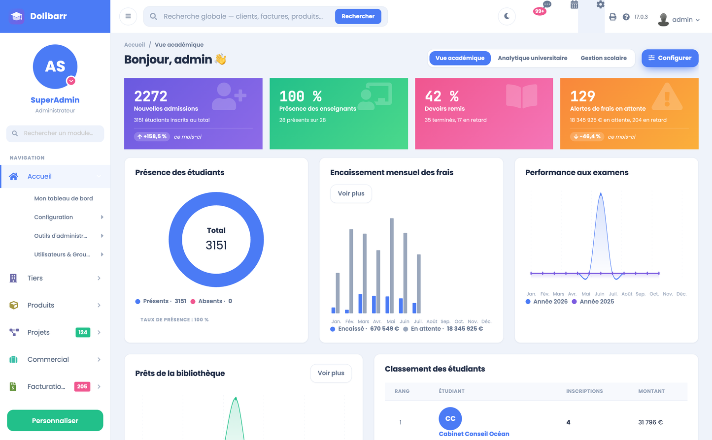Toggle the Encaissé legend dot
The height and width of the screenshot is (440, 712).
pyautogui.click(x=333, y=329)
